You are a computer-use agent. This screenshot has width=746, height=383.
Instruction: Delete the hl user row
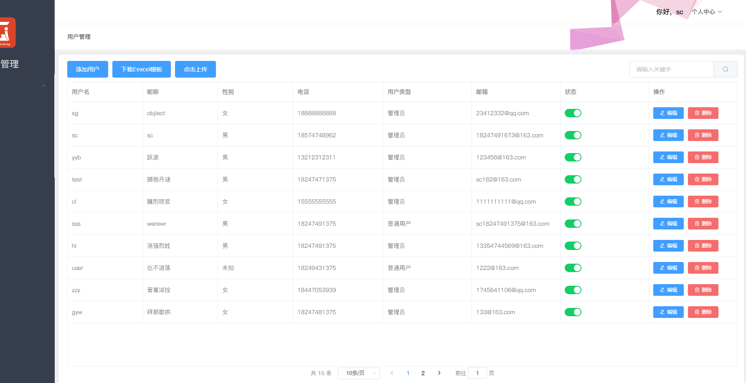click(703, 246)
